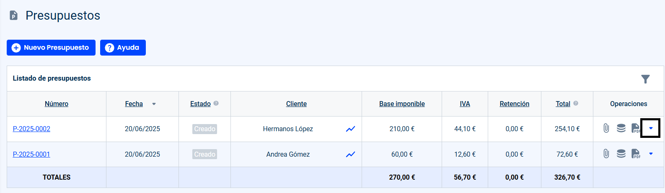Create a Nuevo Presupuesto

click(51, 48)
